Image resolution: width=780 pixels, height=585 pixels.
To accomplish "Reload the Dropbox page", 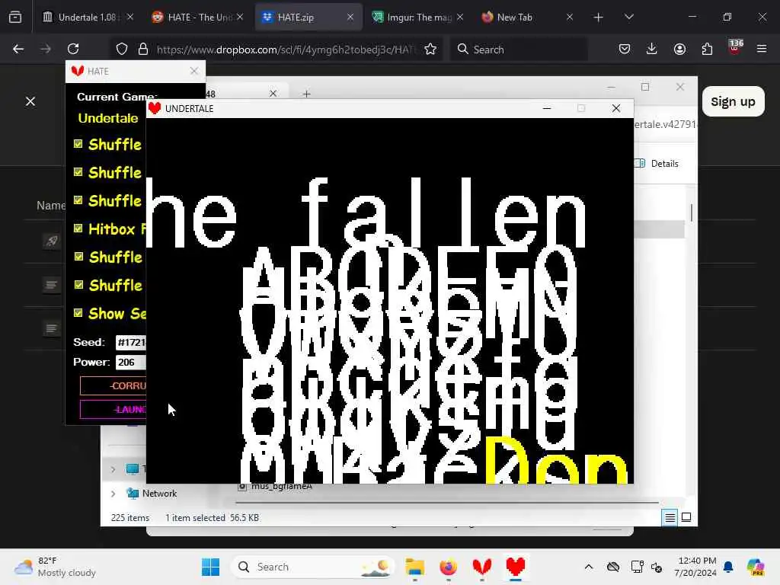I will click(x=73, y=49).
